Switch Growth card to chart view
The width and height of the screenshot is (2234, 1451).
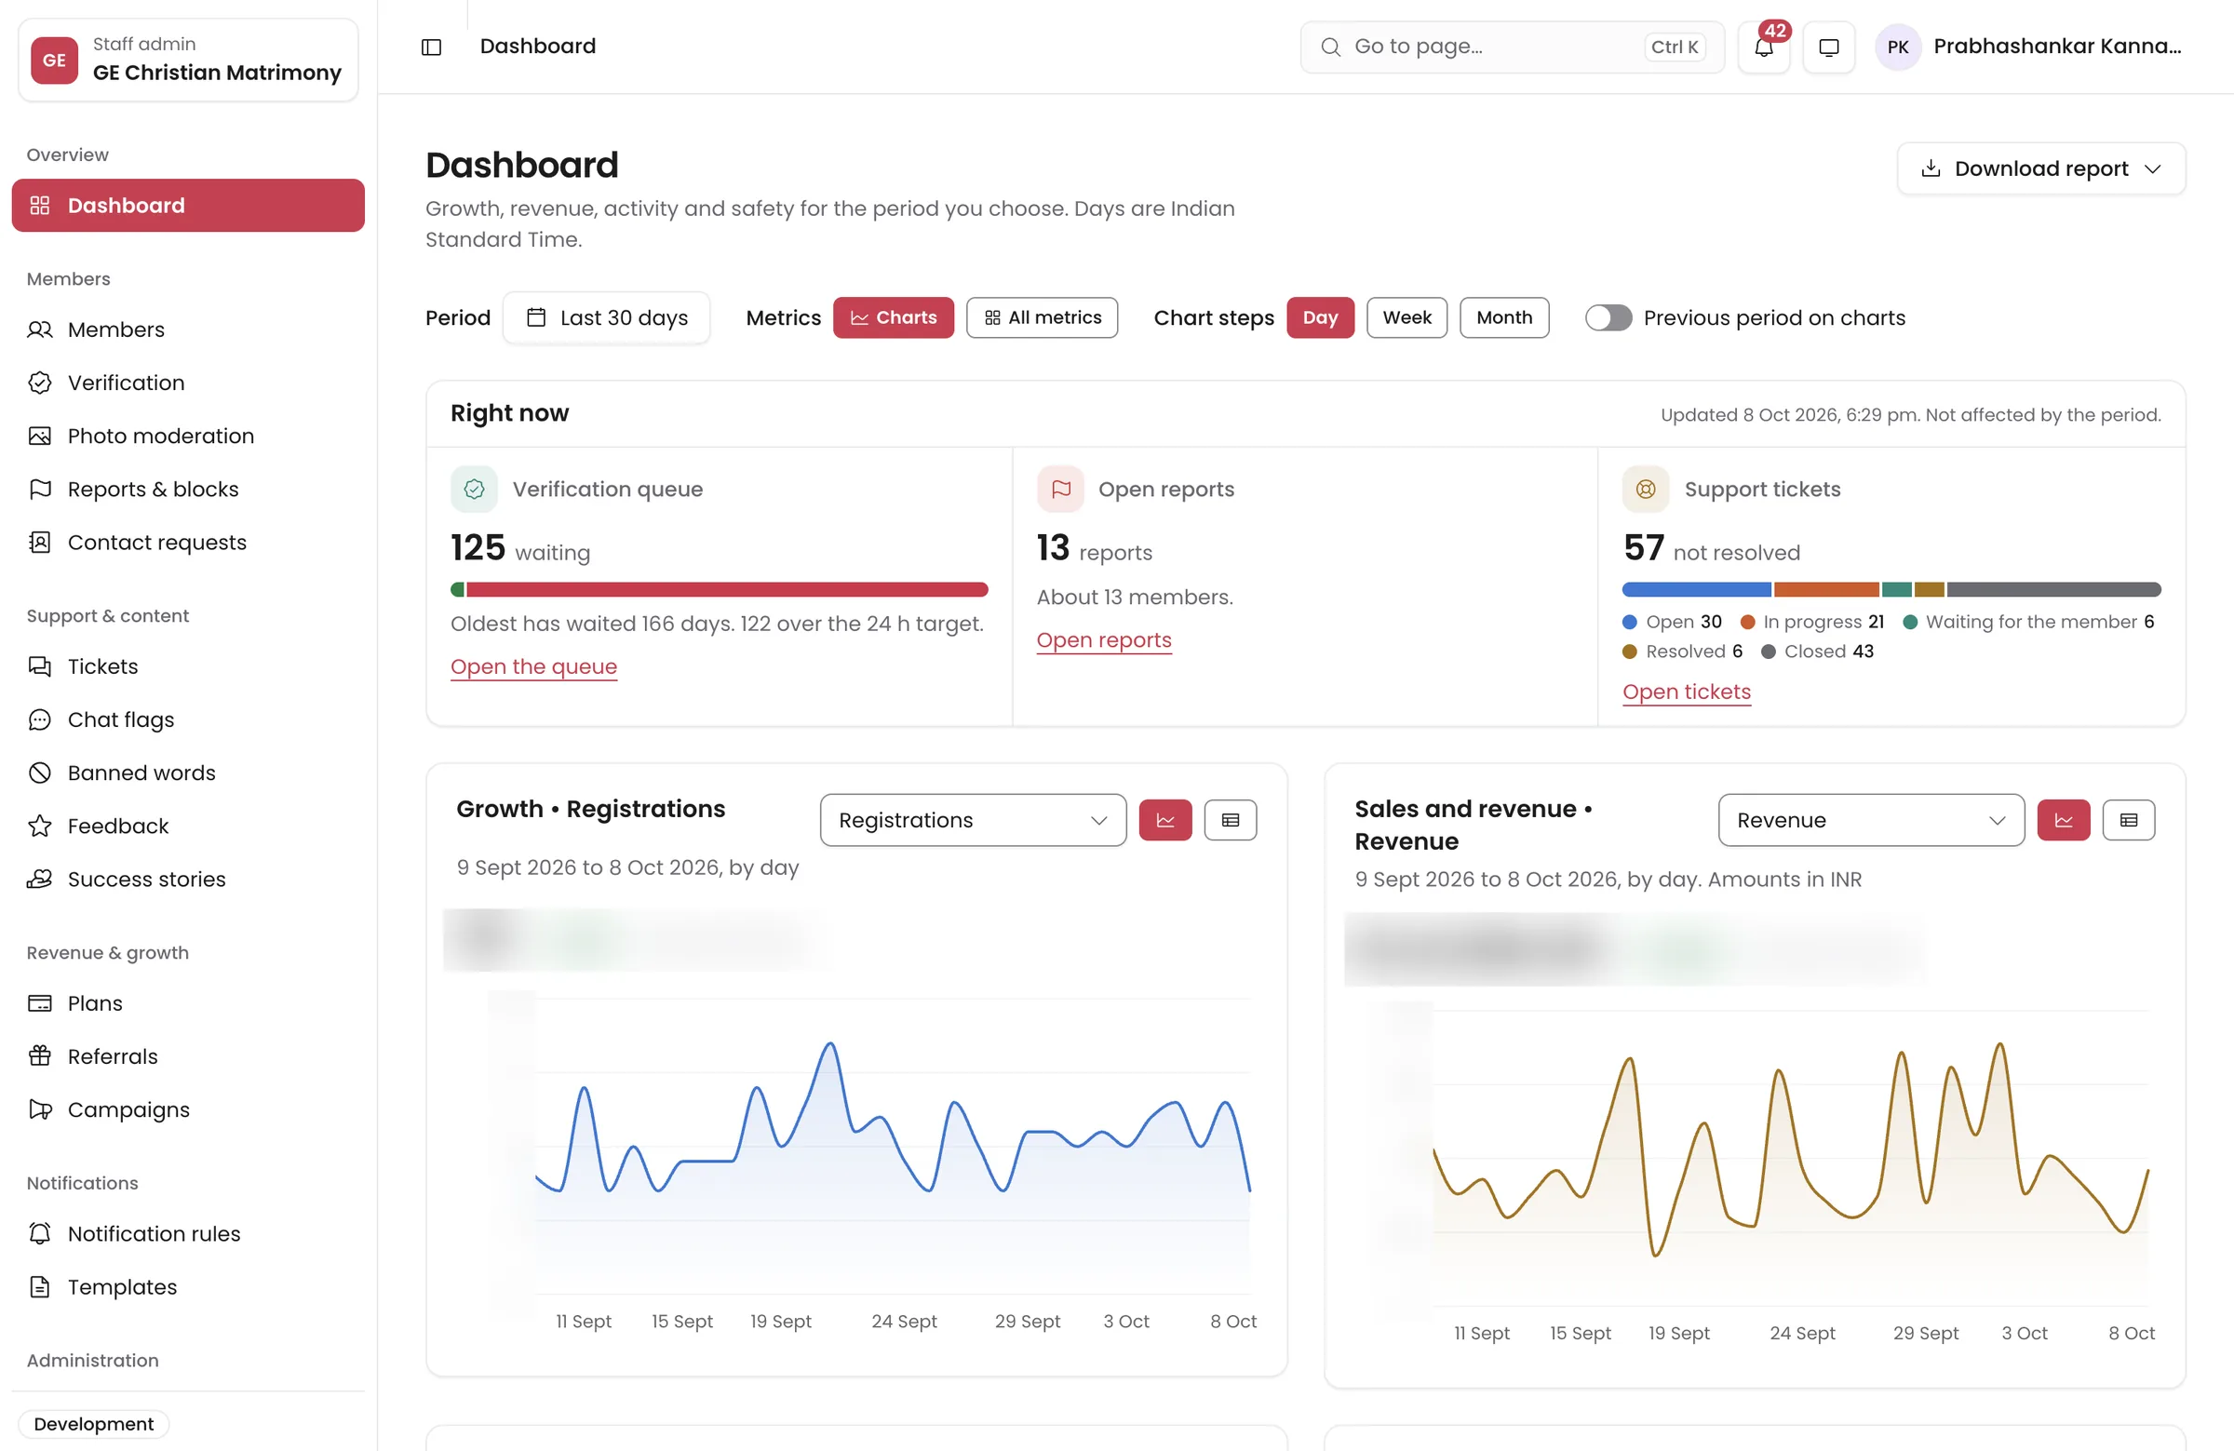[x=1164, y=820]
